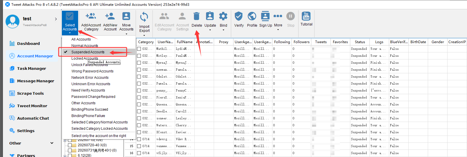Choose Select only the account on the right
This screenshot has height=157, width=467.
[99, 136]
